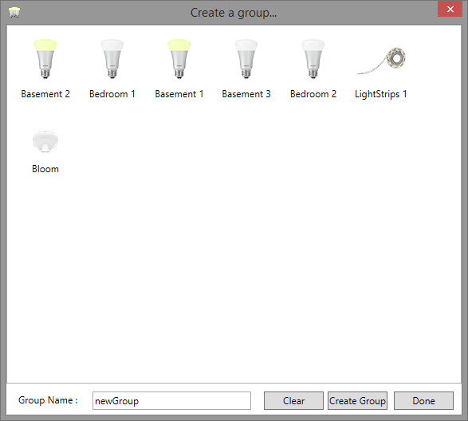Select the Bloom lamp icon
The width and height of the screenshot is (468, 421).
point(45,141)
